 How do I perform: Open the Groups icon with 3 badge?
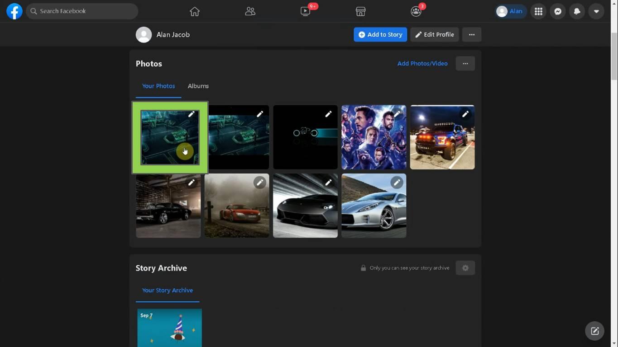(416, 11)
